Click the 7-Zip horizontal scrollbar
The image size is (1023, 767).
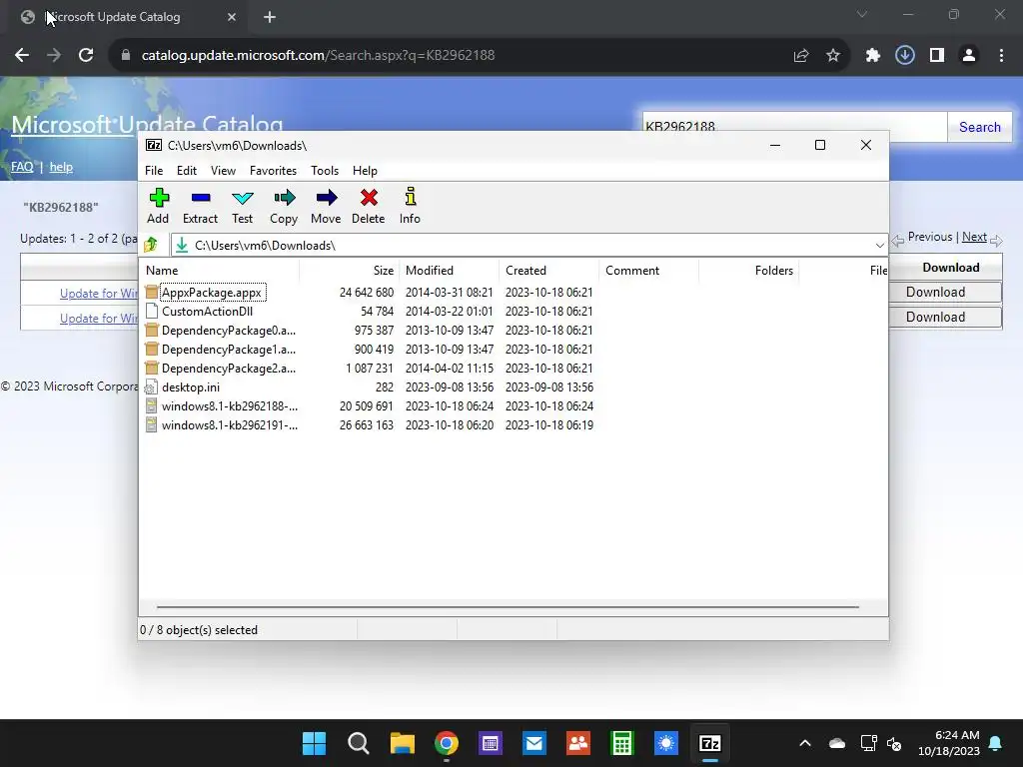(x=508, y=606)
